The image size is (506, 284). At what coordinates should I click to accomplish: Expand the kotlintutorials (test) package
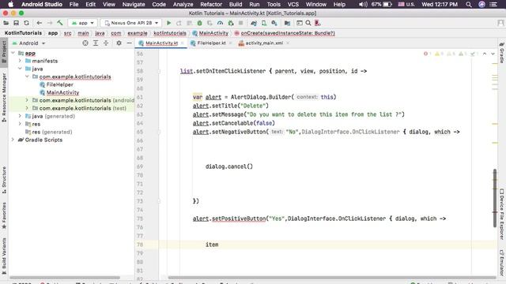27,108
